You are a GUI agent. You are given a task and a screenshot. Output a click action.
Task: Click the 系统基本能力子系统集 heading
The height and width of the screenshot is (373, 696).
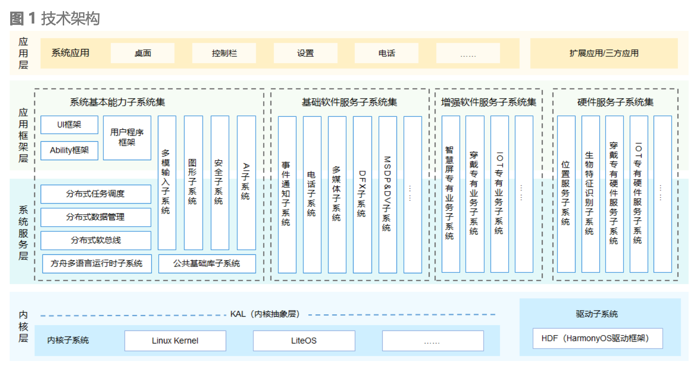[x=117, y=102]
